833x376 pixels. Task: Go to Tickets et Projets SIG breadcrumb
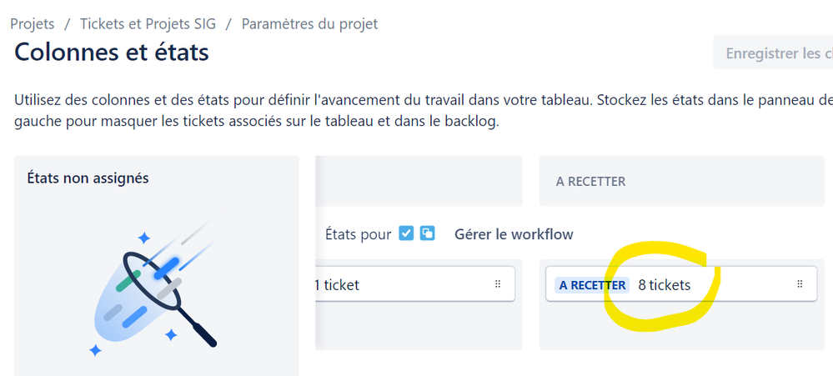148,24
